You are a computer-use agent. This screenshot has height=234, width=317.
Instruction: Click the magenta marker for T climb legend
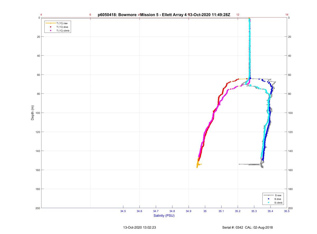[x=50, y=31]
